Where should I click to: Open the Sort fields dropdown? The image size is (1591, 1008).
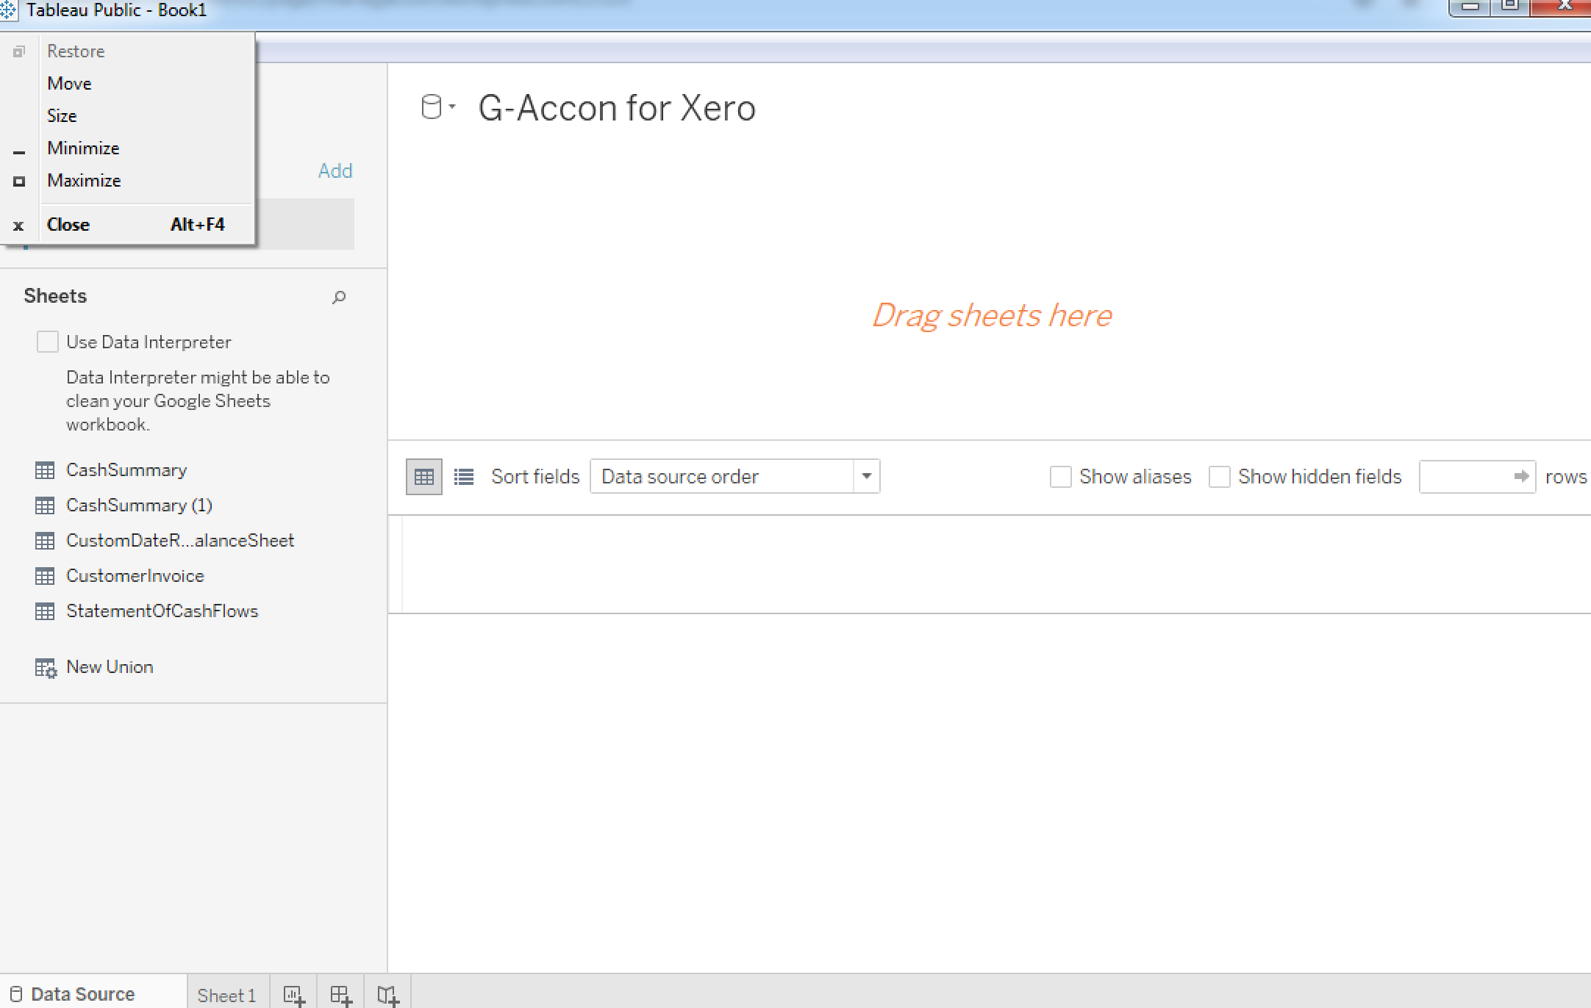pyautogui.click(x=734, y=477)
